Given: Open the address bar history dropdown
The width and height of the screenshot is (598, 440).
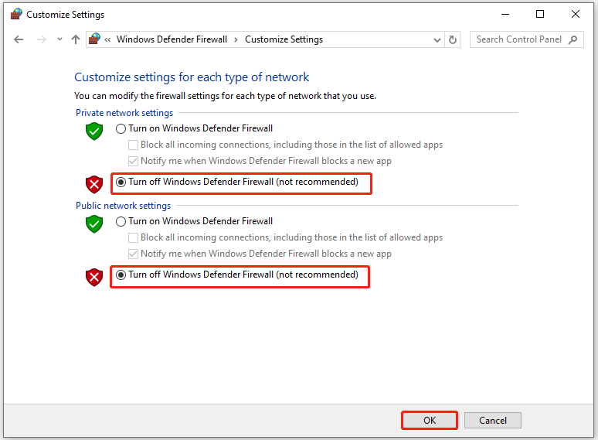Looking at the screenshot, I should pos(437,39).
